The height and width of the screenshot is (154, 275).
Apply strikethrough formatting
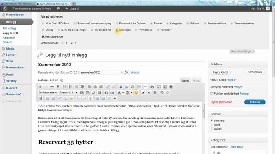coord(52,86)
